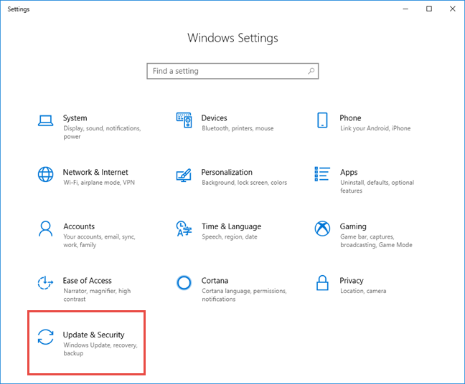Click the Personalization paintbrush icon
The image size is (465, 384).
184,175
